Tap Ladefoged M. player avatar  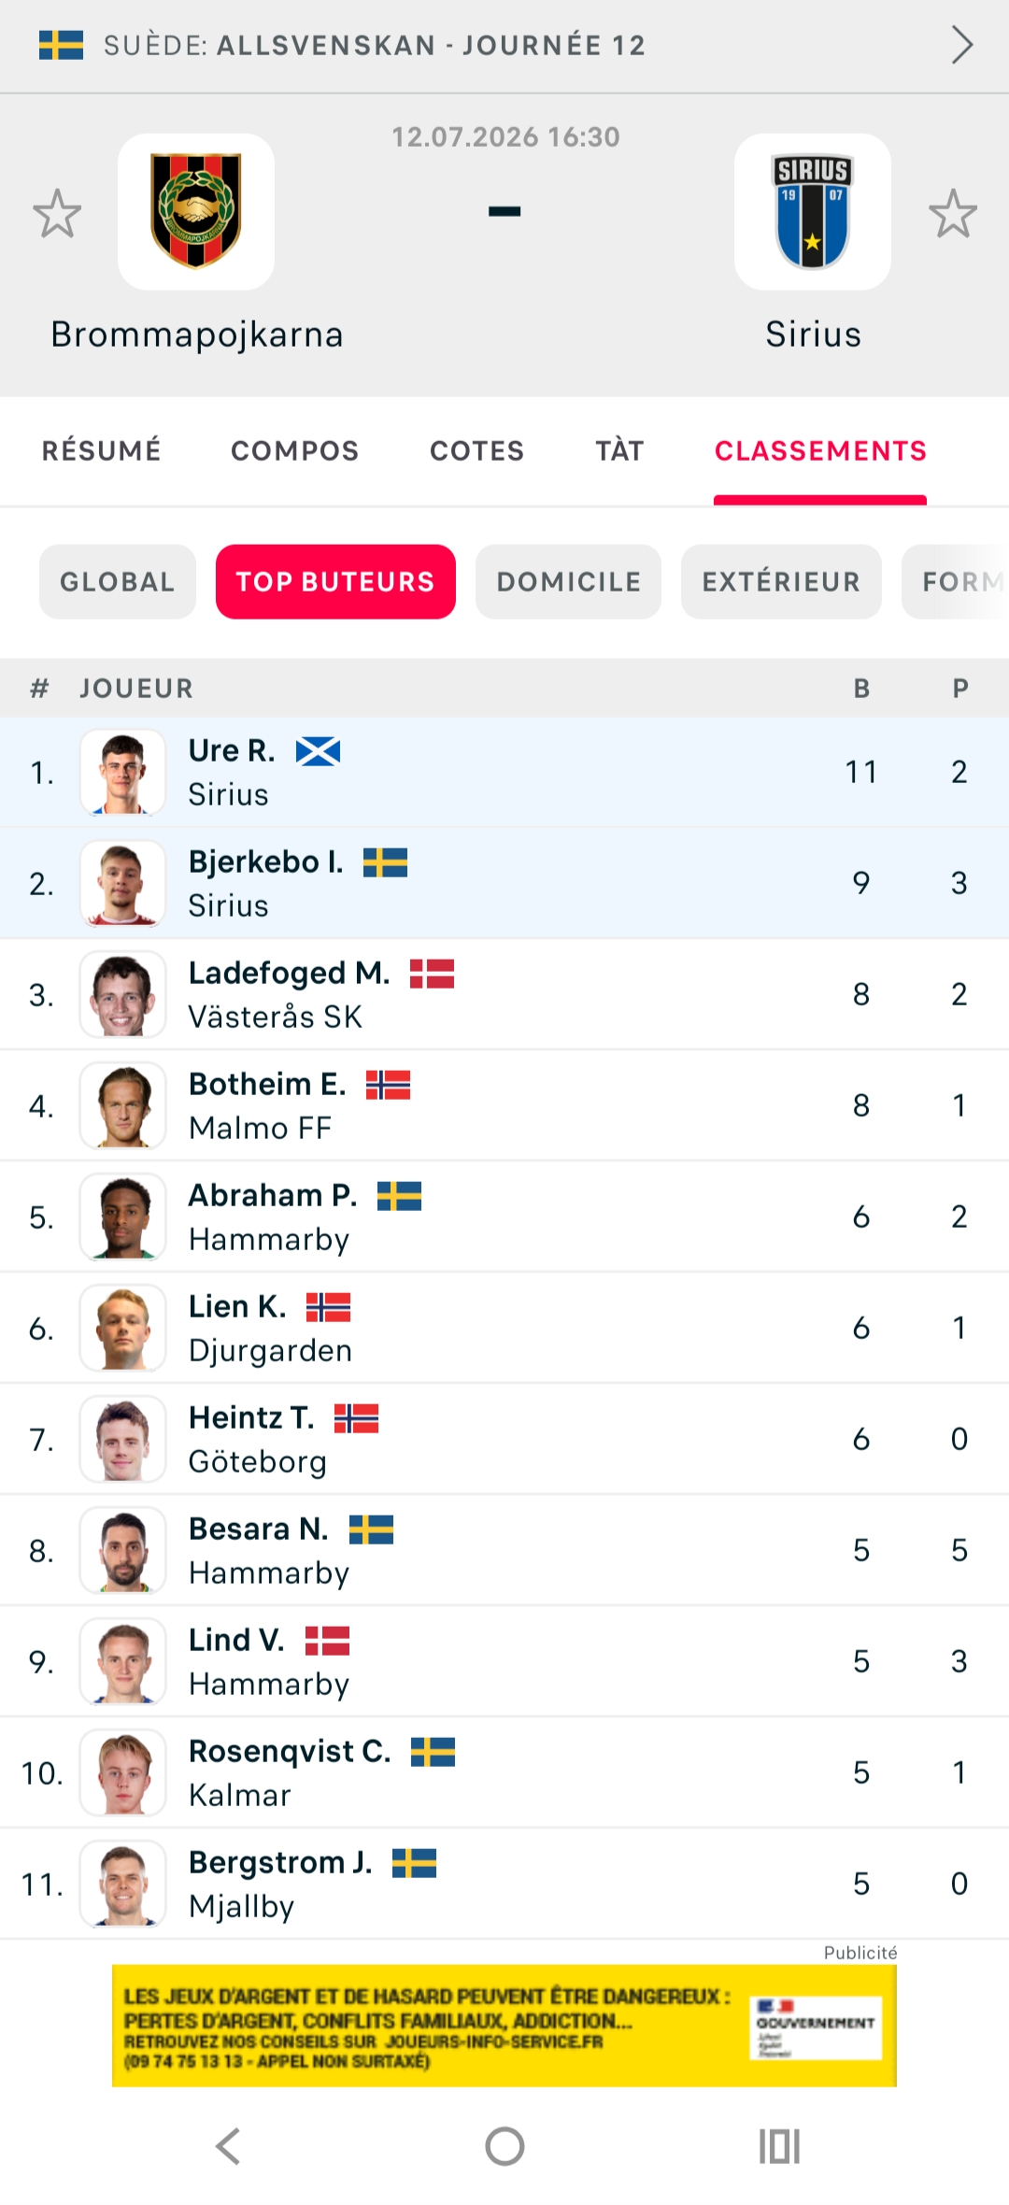click(x=122, y=995)
